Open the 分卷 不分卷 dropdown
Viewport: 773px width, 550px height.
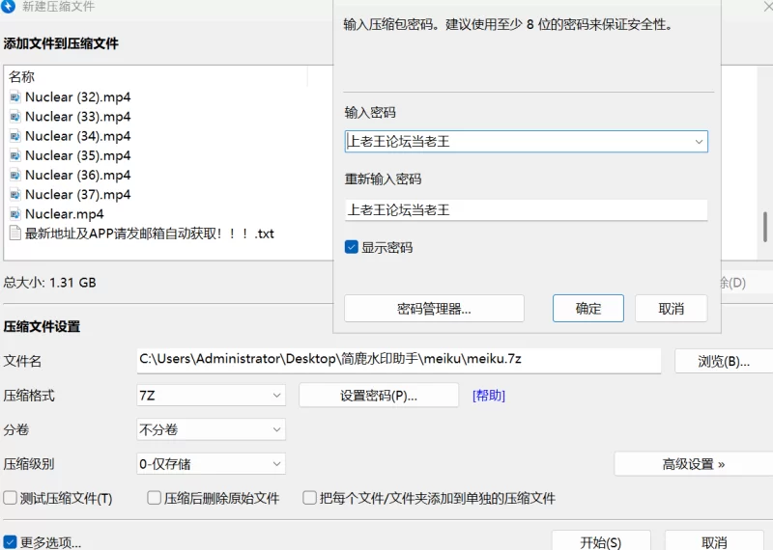click(211, 429)
